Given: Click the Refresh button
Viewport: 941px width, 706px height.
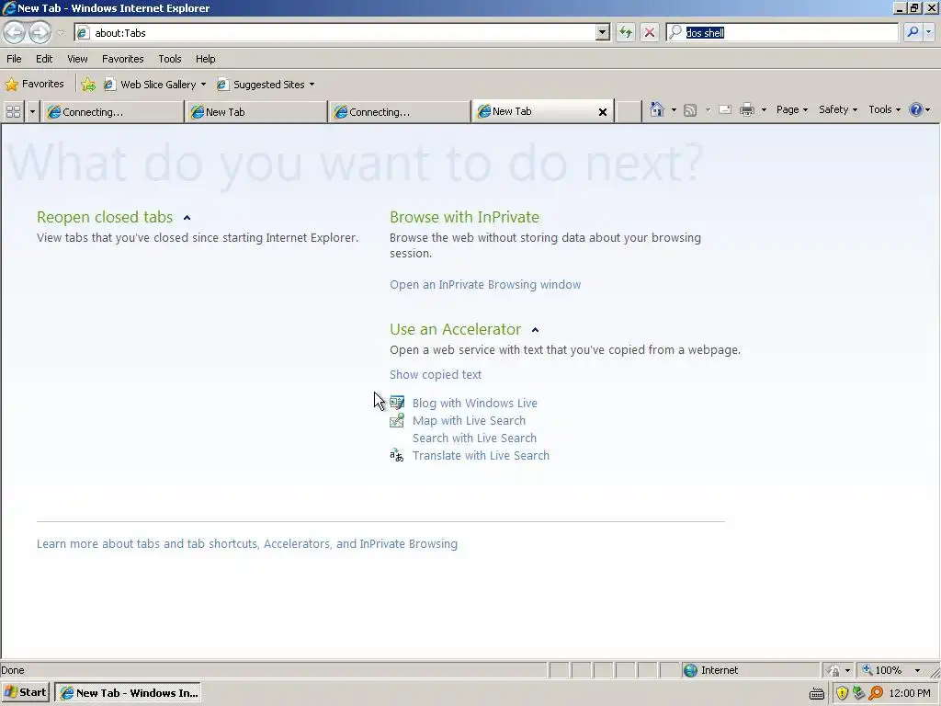Looking at the screenshot, I should point(625,32).
